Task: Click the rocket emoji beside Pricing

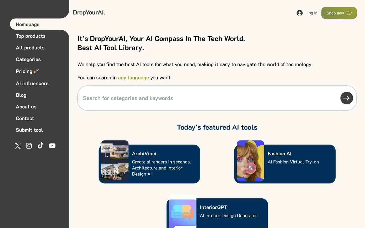Action: coord(36,71)
